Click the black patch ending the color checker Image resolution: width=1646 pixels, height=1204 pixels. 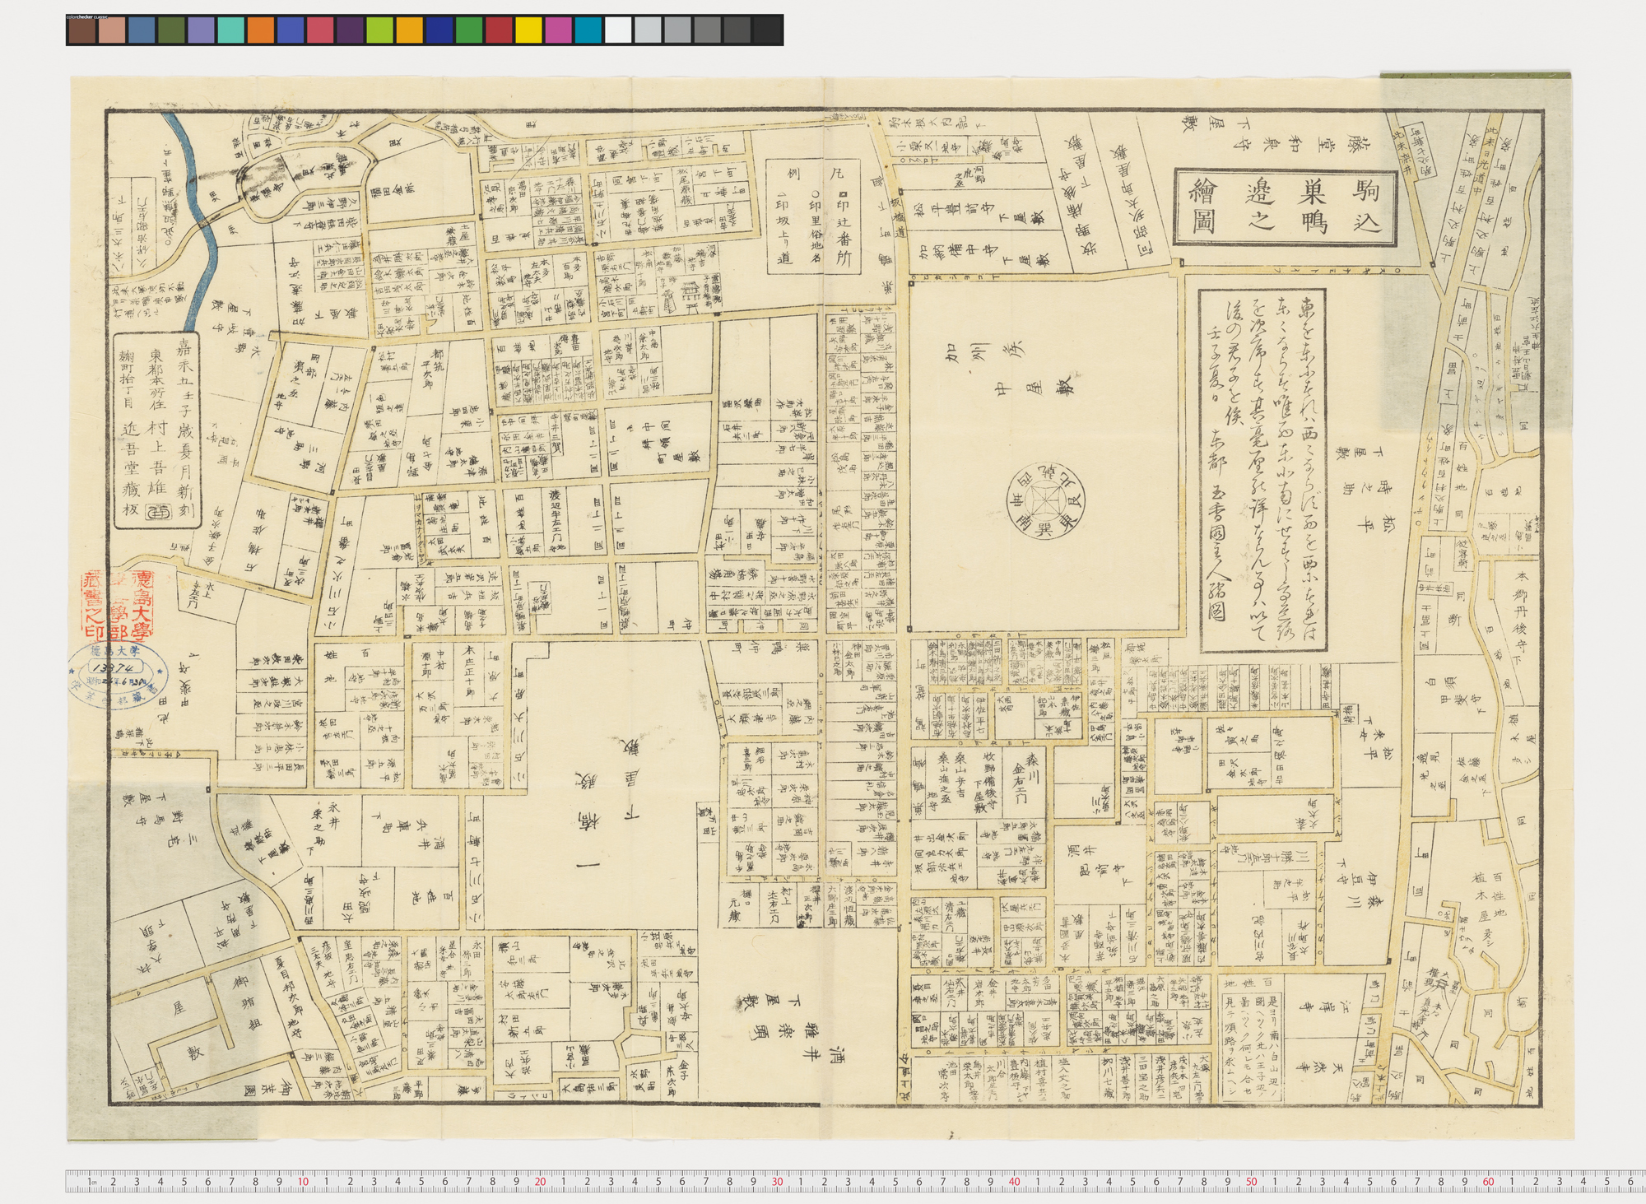(x=766, y=31)
